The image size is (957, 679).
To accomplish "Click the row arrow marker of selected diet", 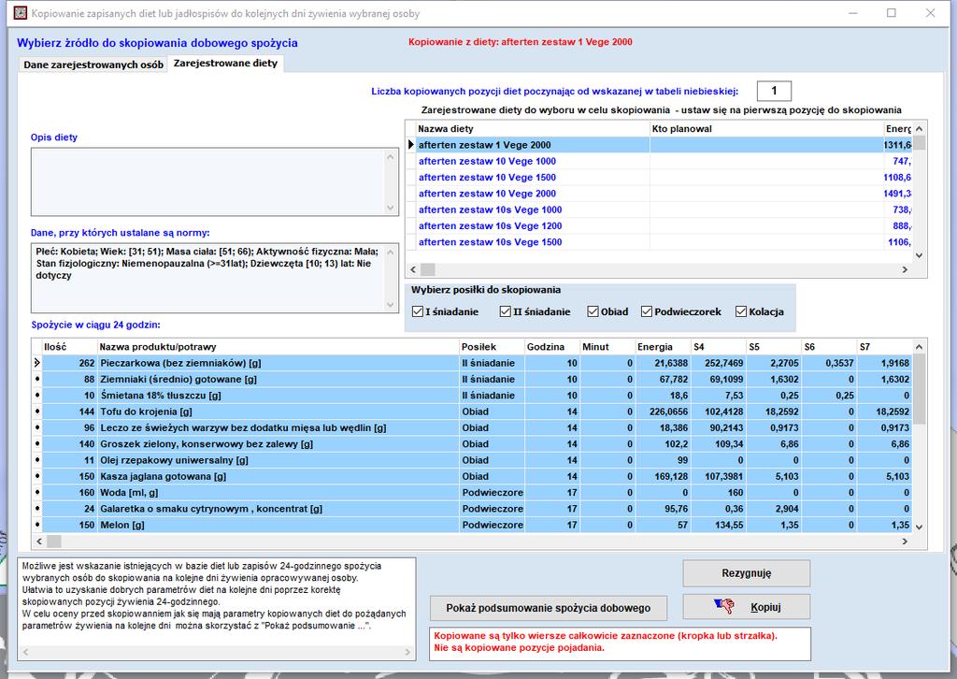I will [x=411, y=145].
